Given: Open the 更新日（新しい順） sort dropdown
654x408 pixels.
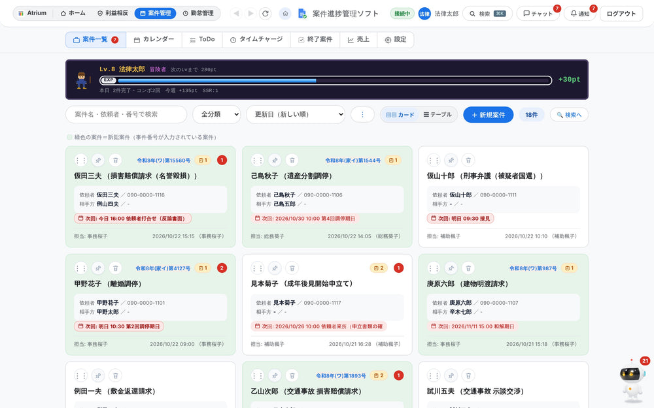Looking at the screenshot, I should [296, 114].
